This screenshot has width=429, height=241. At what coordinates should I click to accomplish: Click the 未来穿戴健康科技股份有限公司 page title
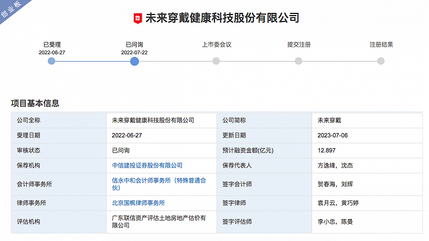tap(222, 18)
